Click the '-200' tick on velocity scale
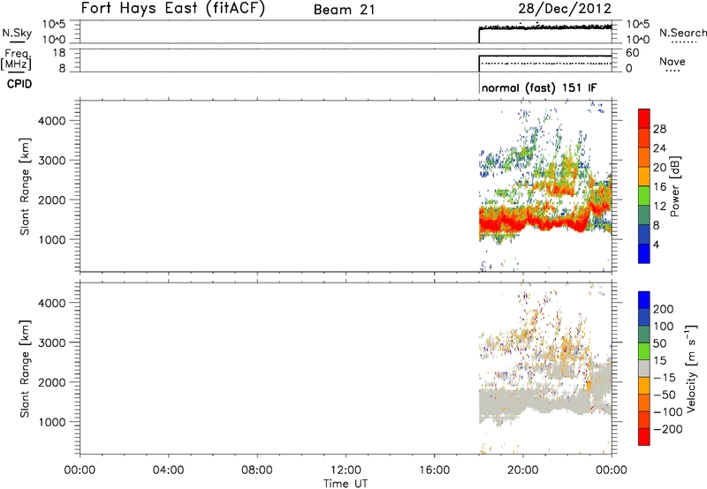This screenshot has width=707, height=489. click(667, 429)
